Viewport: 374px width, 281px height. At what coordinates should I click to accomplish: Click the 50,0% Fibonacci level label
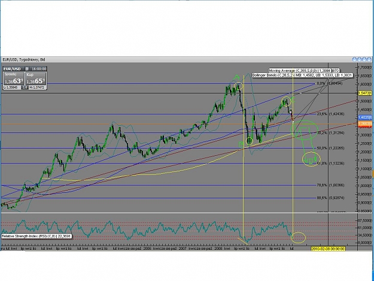coord(330,148)
